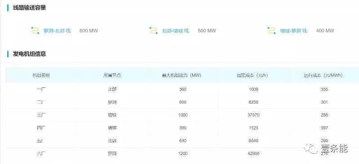This screenshot has height=164, width=359.
Task: Select the 三厂 row name cell
Action: pyautogui.click(x=41, y=115)
